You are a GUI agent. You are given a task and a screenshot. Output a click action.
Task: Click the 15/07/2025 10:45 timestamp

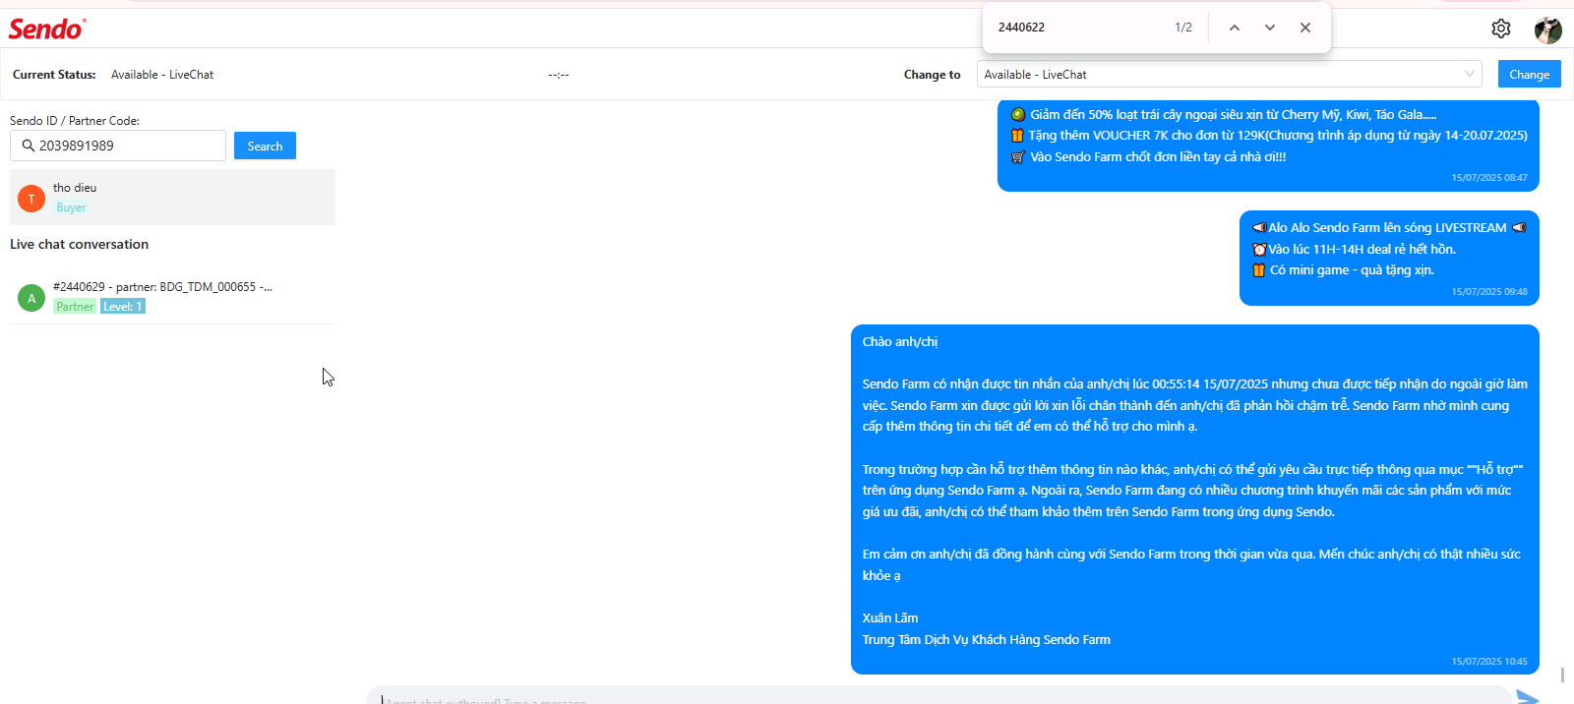coord(1489,662)
